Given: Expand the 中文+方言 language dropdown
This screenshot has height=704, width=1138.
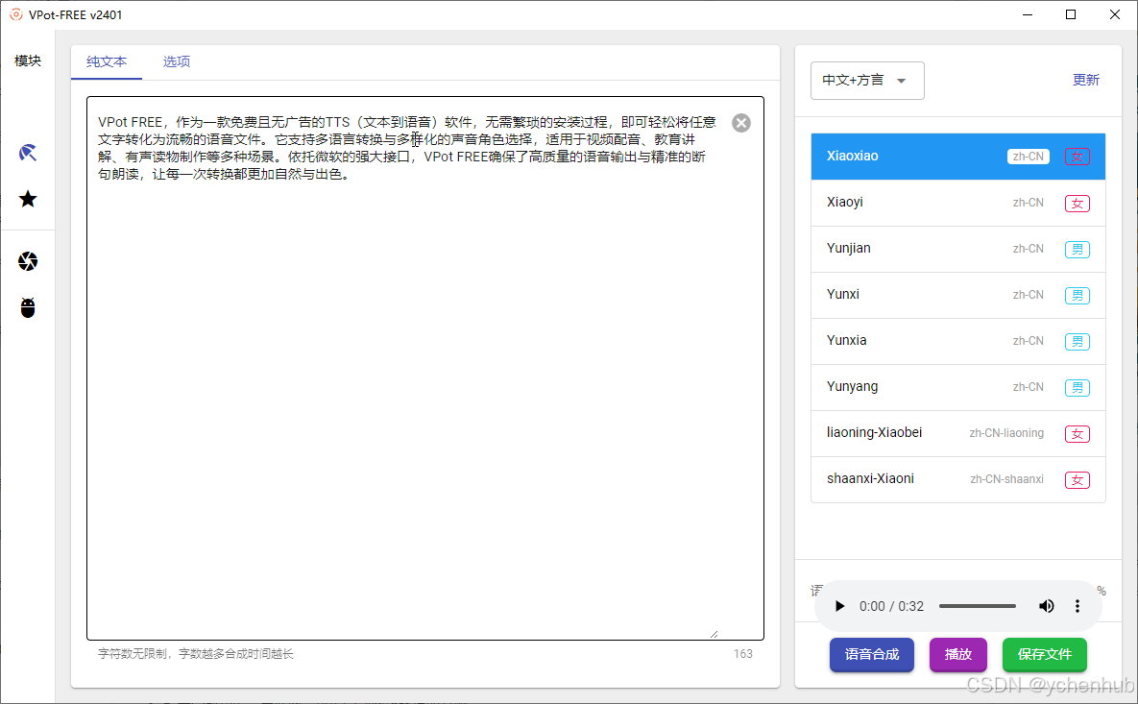Looking at the screenshot, I should point(867,81).
